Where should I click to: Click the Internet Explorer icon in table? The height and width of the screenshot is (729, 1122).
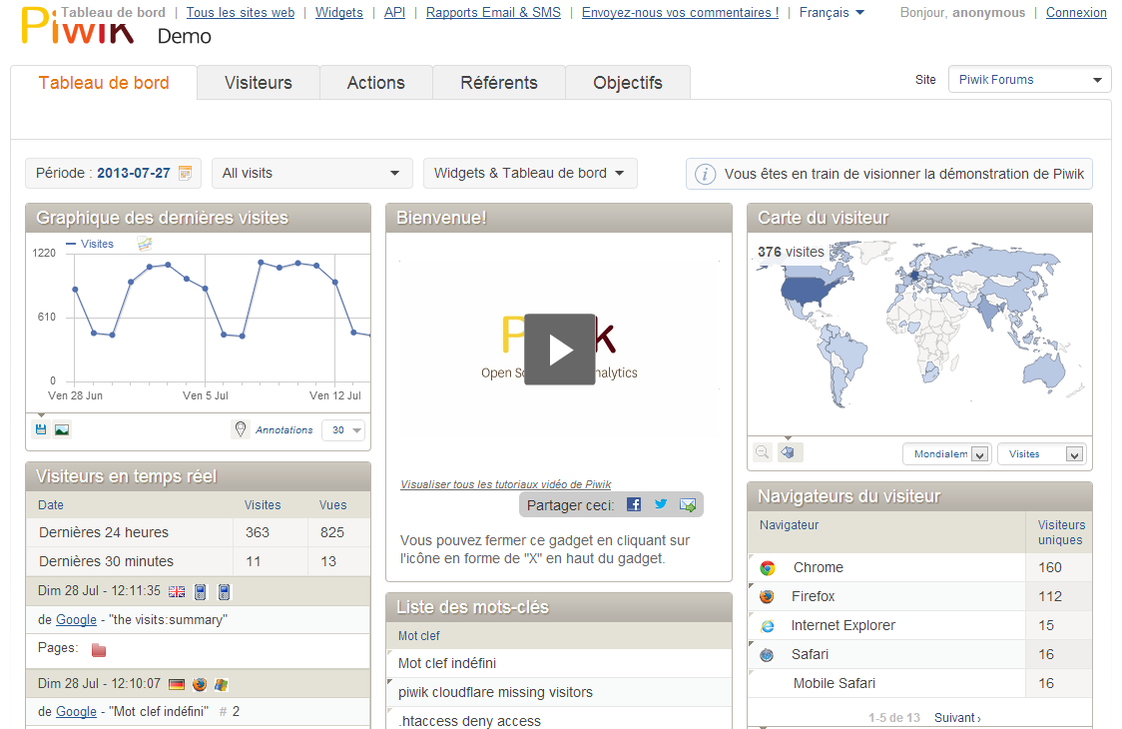pos(767,626)
